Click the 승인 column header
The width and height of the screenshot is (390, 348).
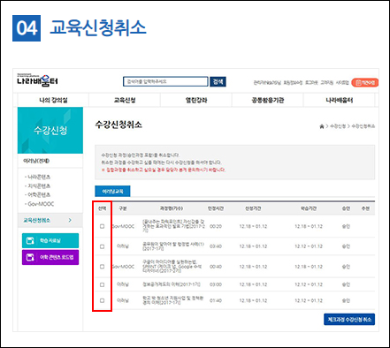(346, 208)
